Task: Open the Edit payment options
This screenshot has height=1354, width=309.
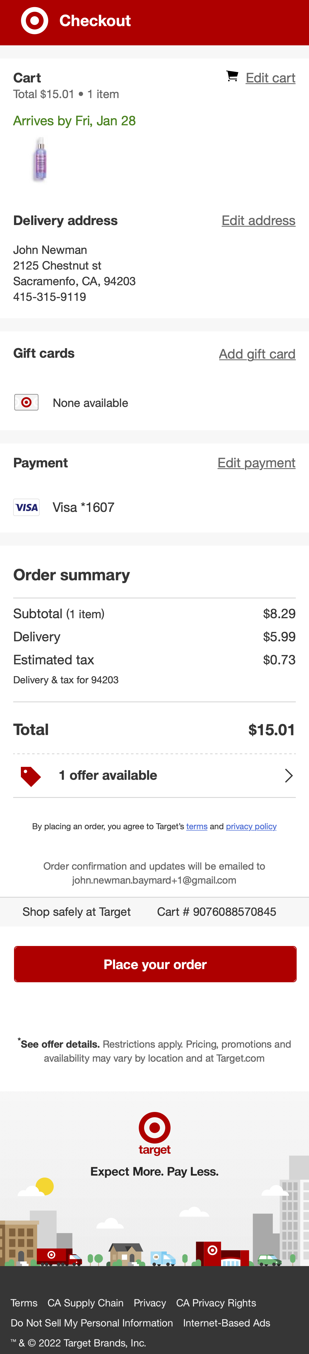Action: click(x=257, y=462)
